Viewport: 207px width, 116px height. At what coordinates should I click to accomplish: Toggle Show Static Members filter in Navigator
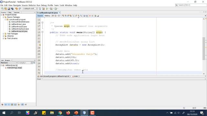click(9, 104)
